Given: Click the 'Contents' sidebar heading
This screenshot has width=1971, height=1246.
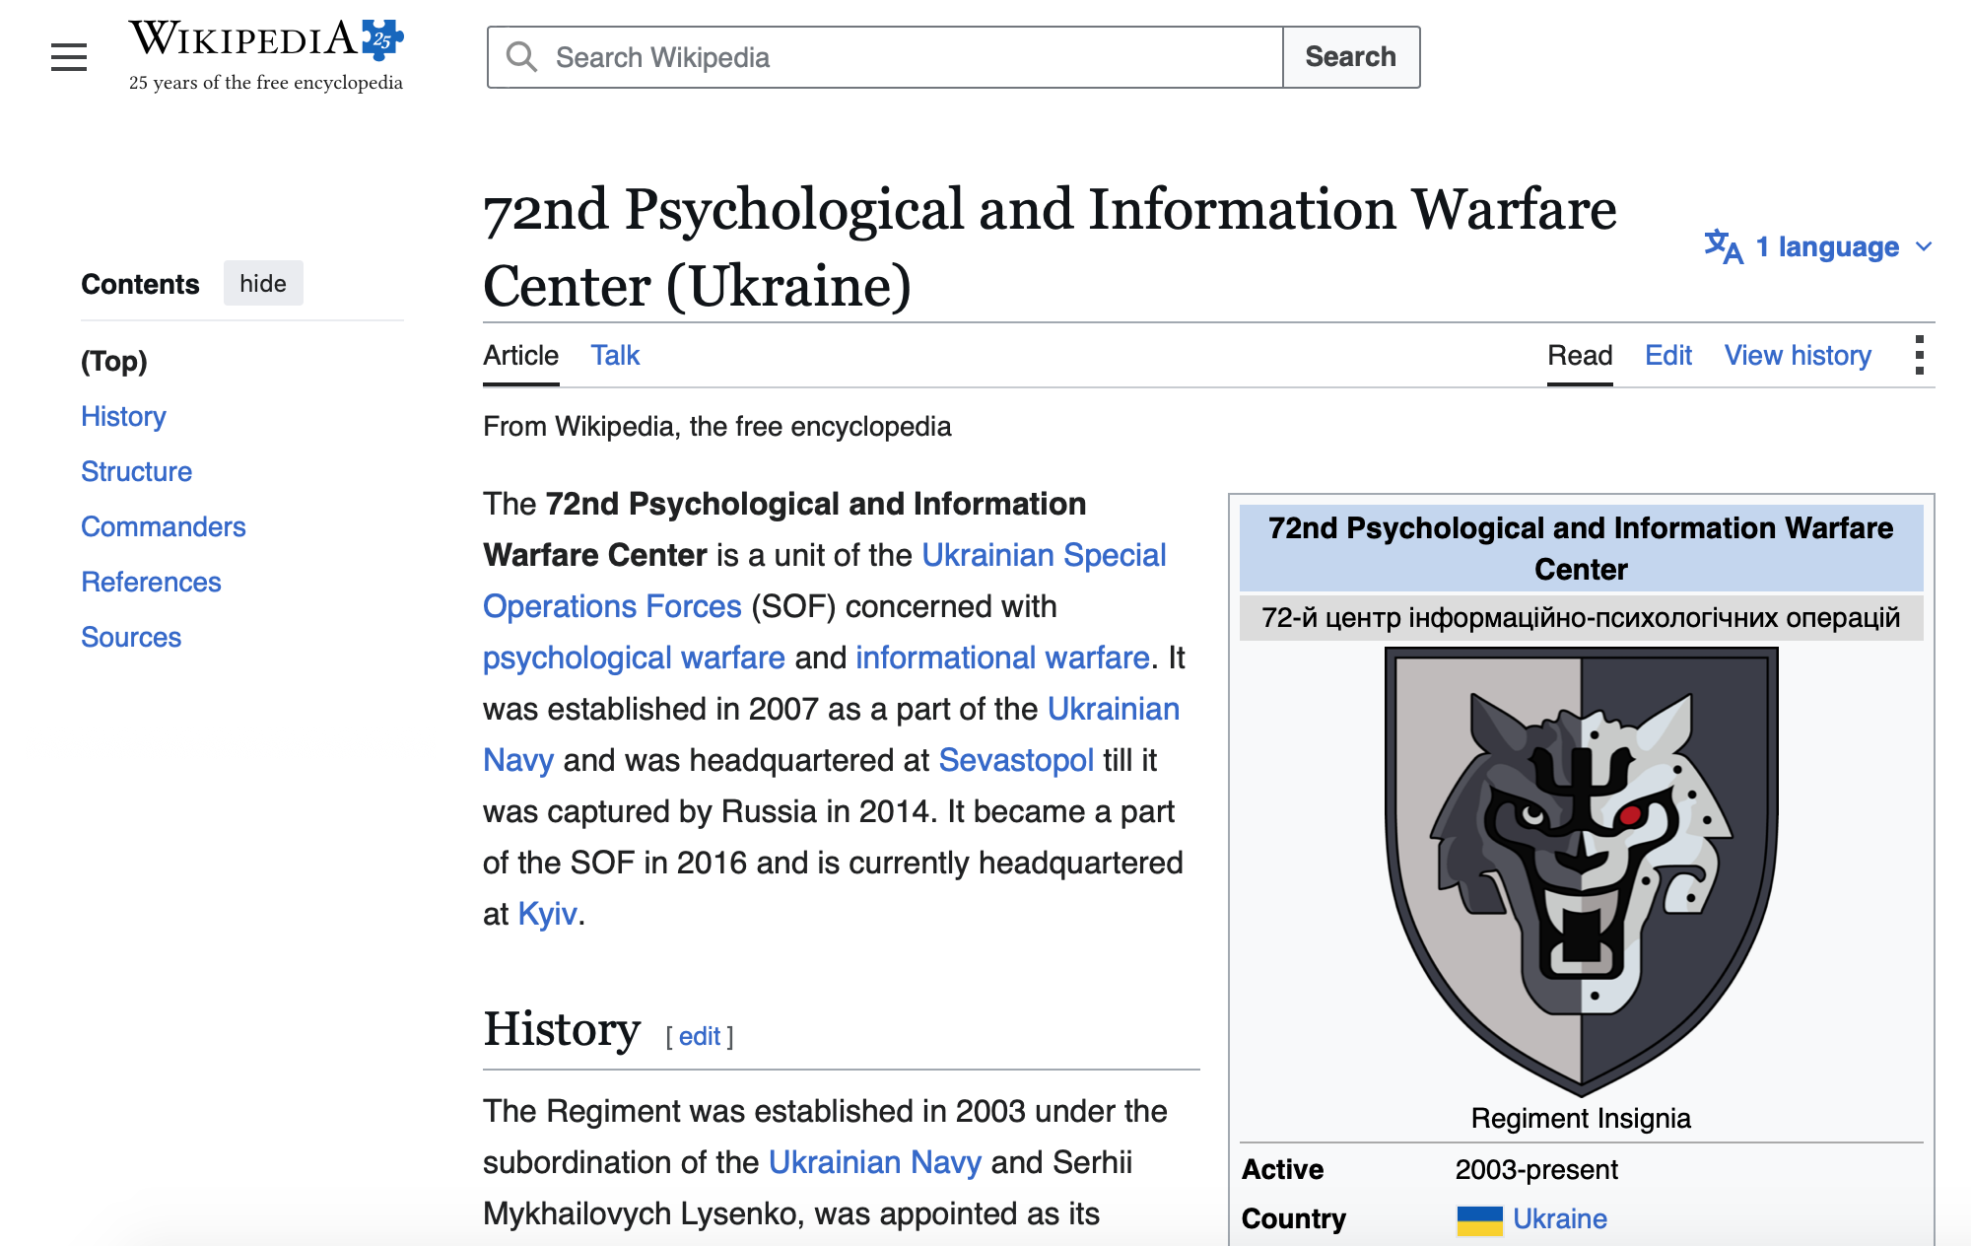Looking at the screenshot, I should coord(140,284).
